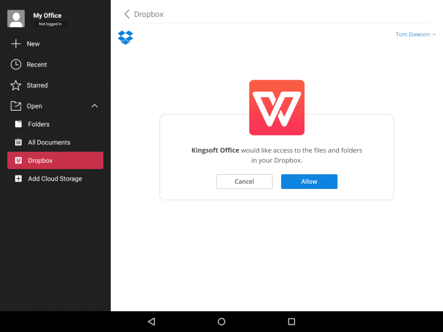Click the Open folder icon
The width and height of the screenshot is (443, 332).
(x=16, y=106)
